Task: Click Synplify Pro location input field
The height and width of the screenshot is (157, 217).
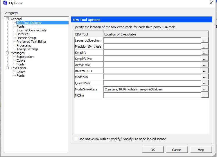Action: pos(152,59)
